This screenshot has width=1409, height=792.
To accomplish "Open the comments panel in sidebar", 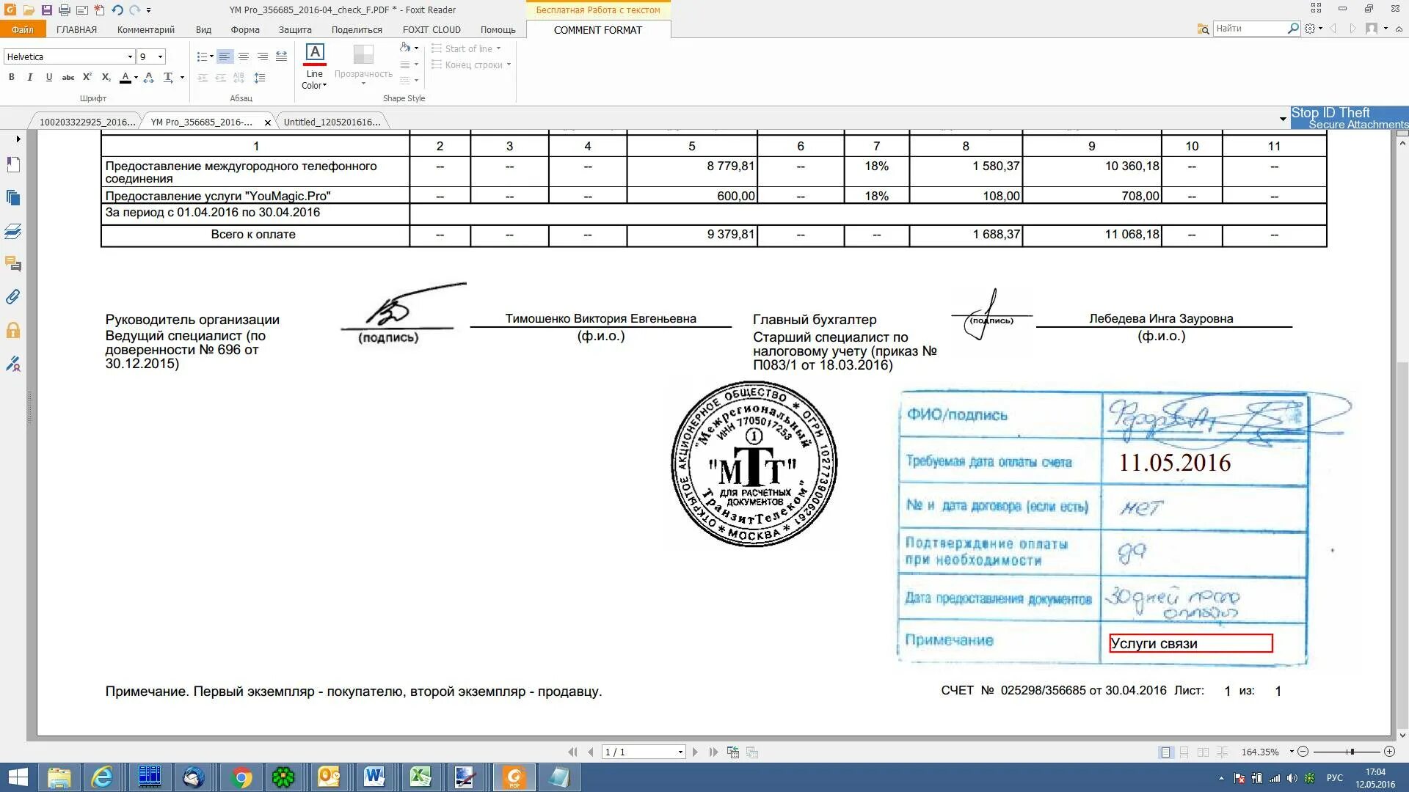I will [12, 264].
